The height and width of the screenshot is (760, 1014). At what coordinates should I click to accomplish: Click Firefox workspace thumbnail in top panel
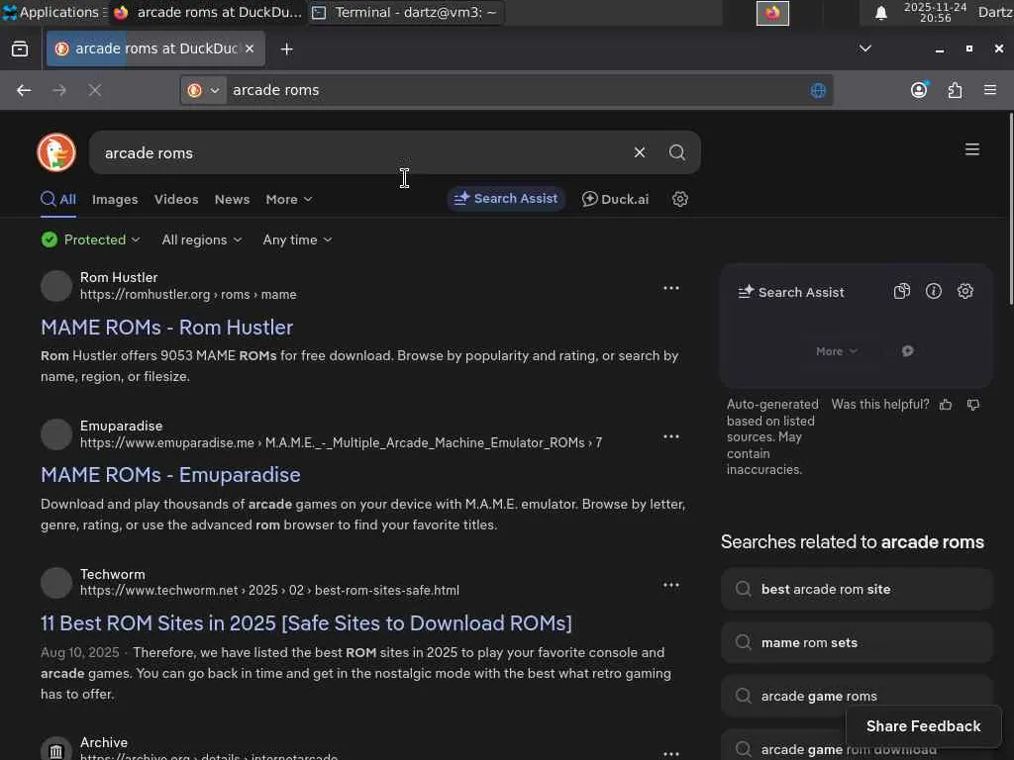click(772, 13)
